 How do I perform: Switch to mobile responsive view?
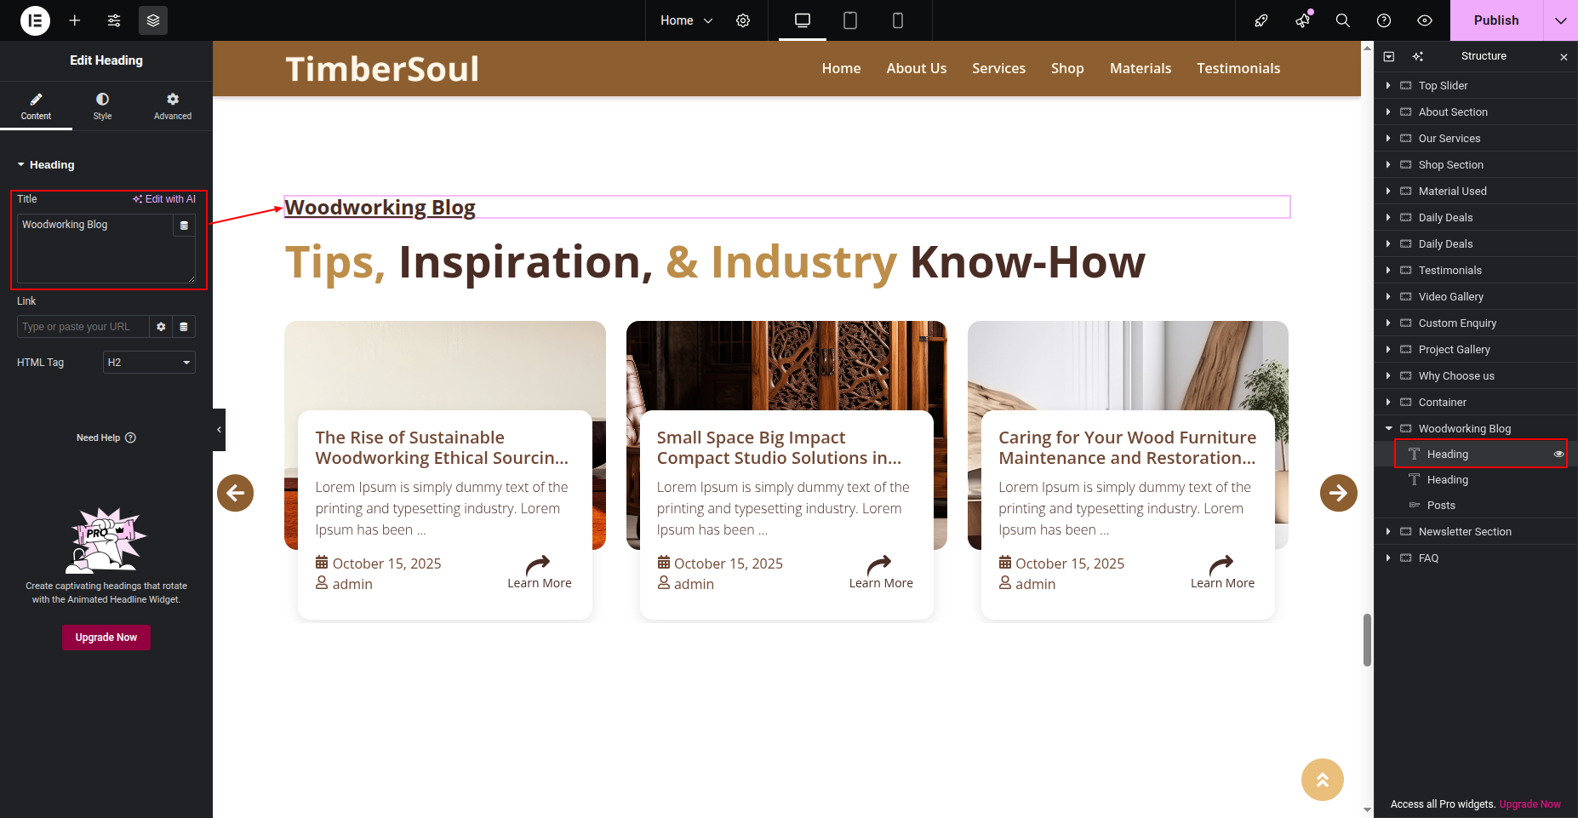click(x=897, y=20)
